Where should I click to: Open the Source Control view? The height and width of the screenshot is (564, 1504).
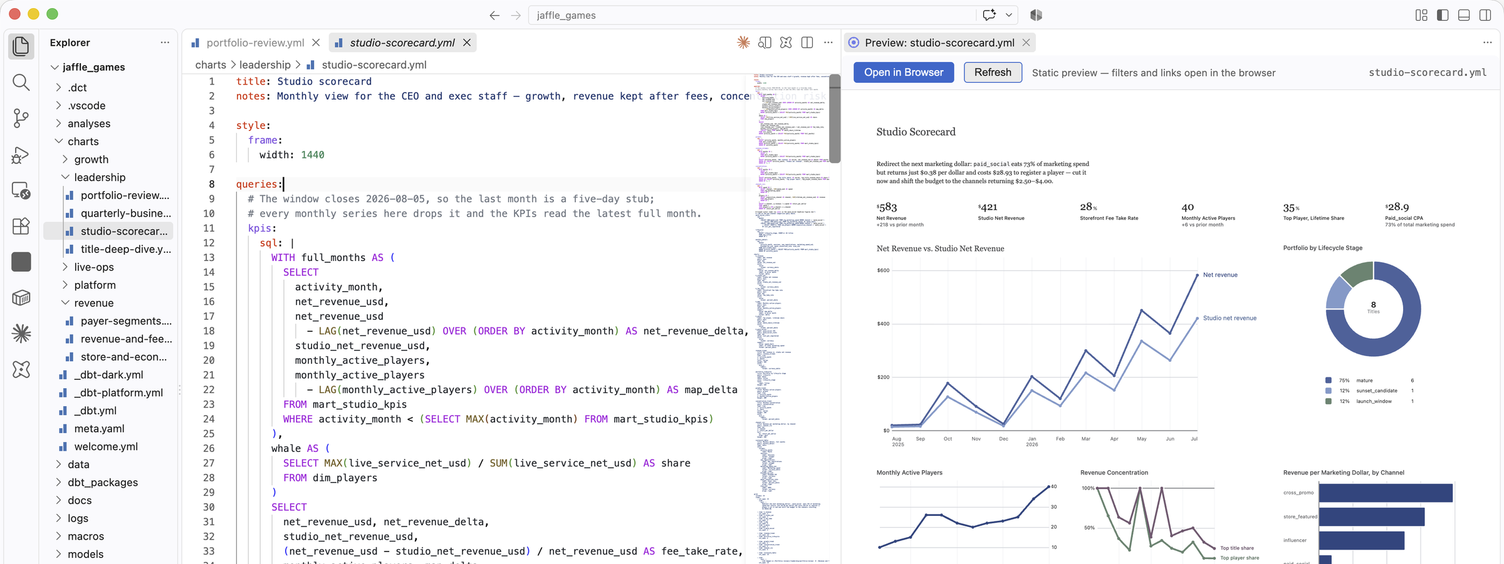[x=21, y=118]
